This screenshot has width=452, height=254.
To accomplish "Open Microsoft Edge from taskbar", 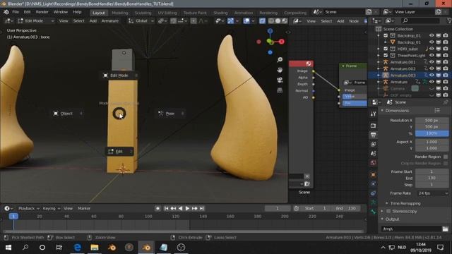I will pyautogui.click(x=77, y=248).
